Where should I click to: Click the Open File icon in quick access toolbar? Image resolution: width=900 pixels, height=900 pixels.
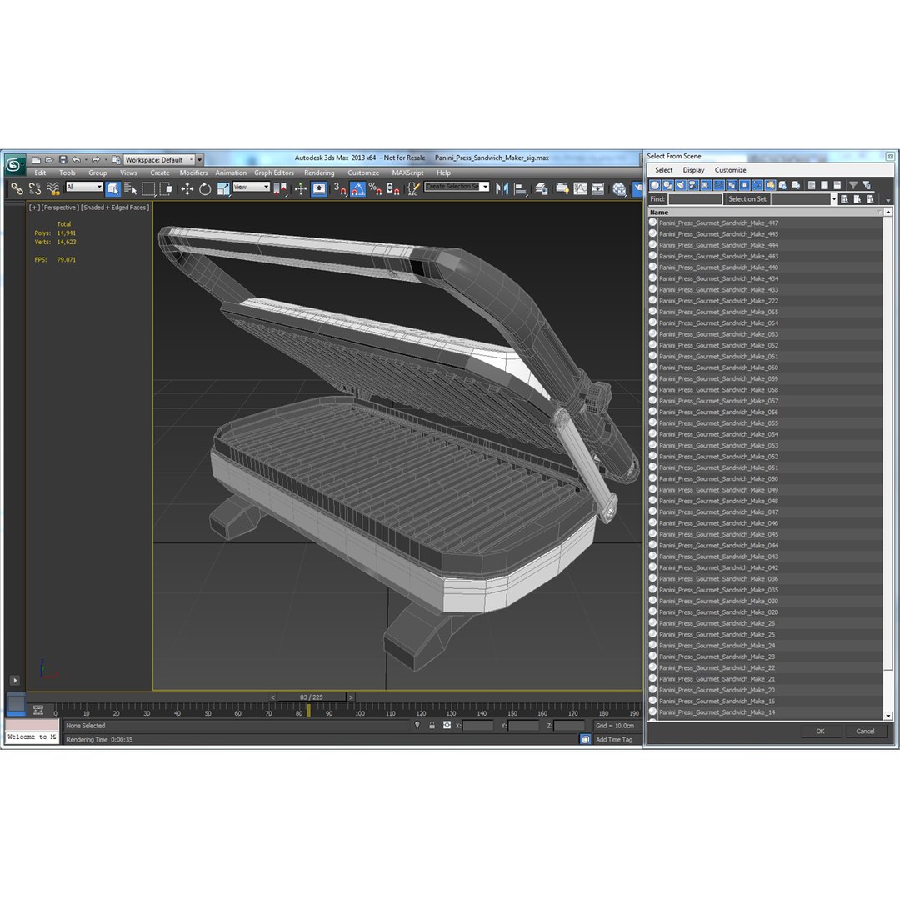pos(49,159)
